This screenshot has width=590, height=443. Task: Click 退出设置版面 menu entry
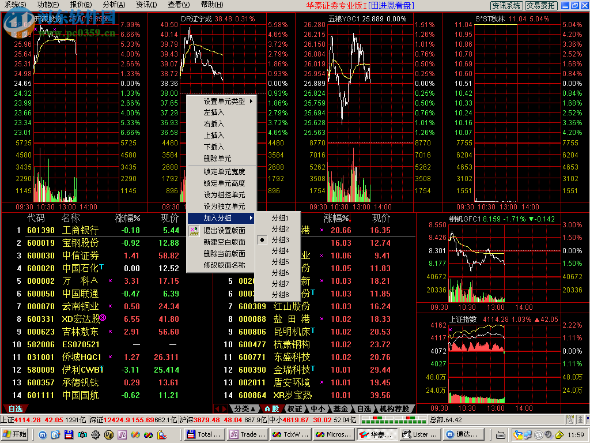[x=222, y=231]
